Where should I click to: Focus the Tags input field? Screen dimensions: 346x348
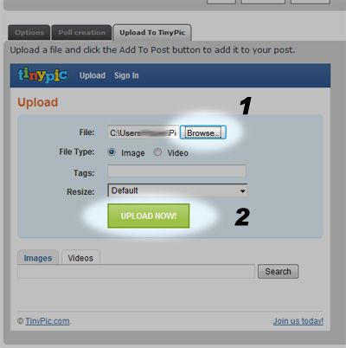point(176,171)
